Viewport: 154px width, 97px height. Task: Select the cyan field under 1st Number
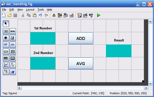[x=43, y=38]
